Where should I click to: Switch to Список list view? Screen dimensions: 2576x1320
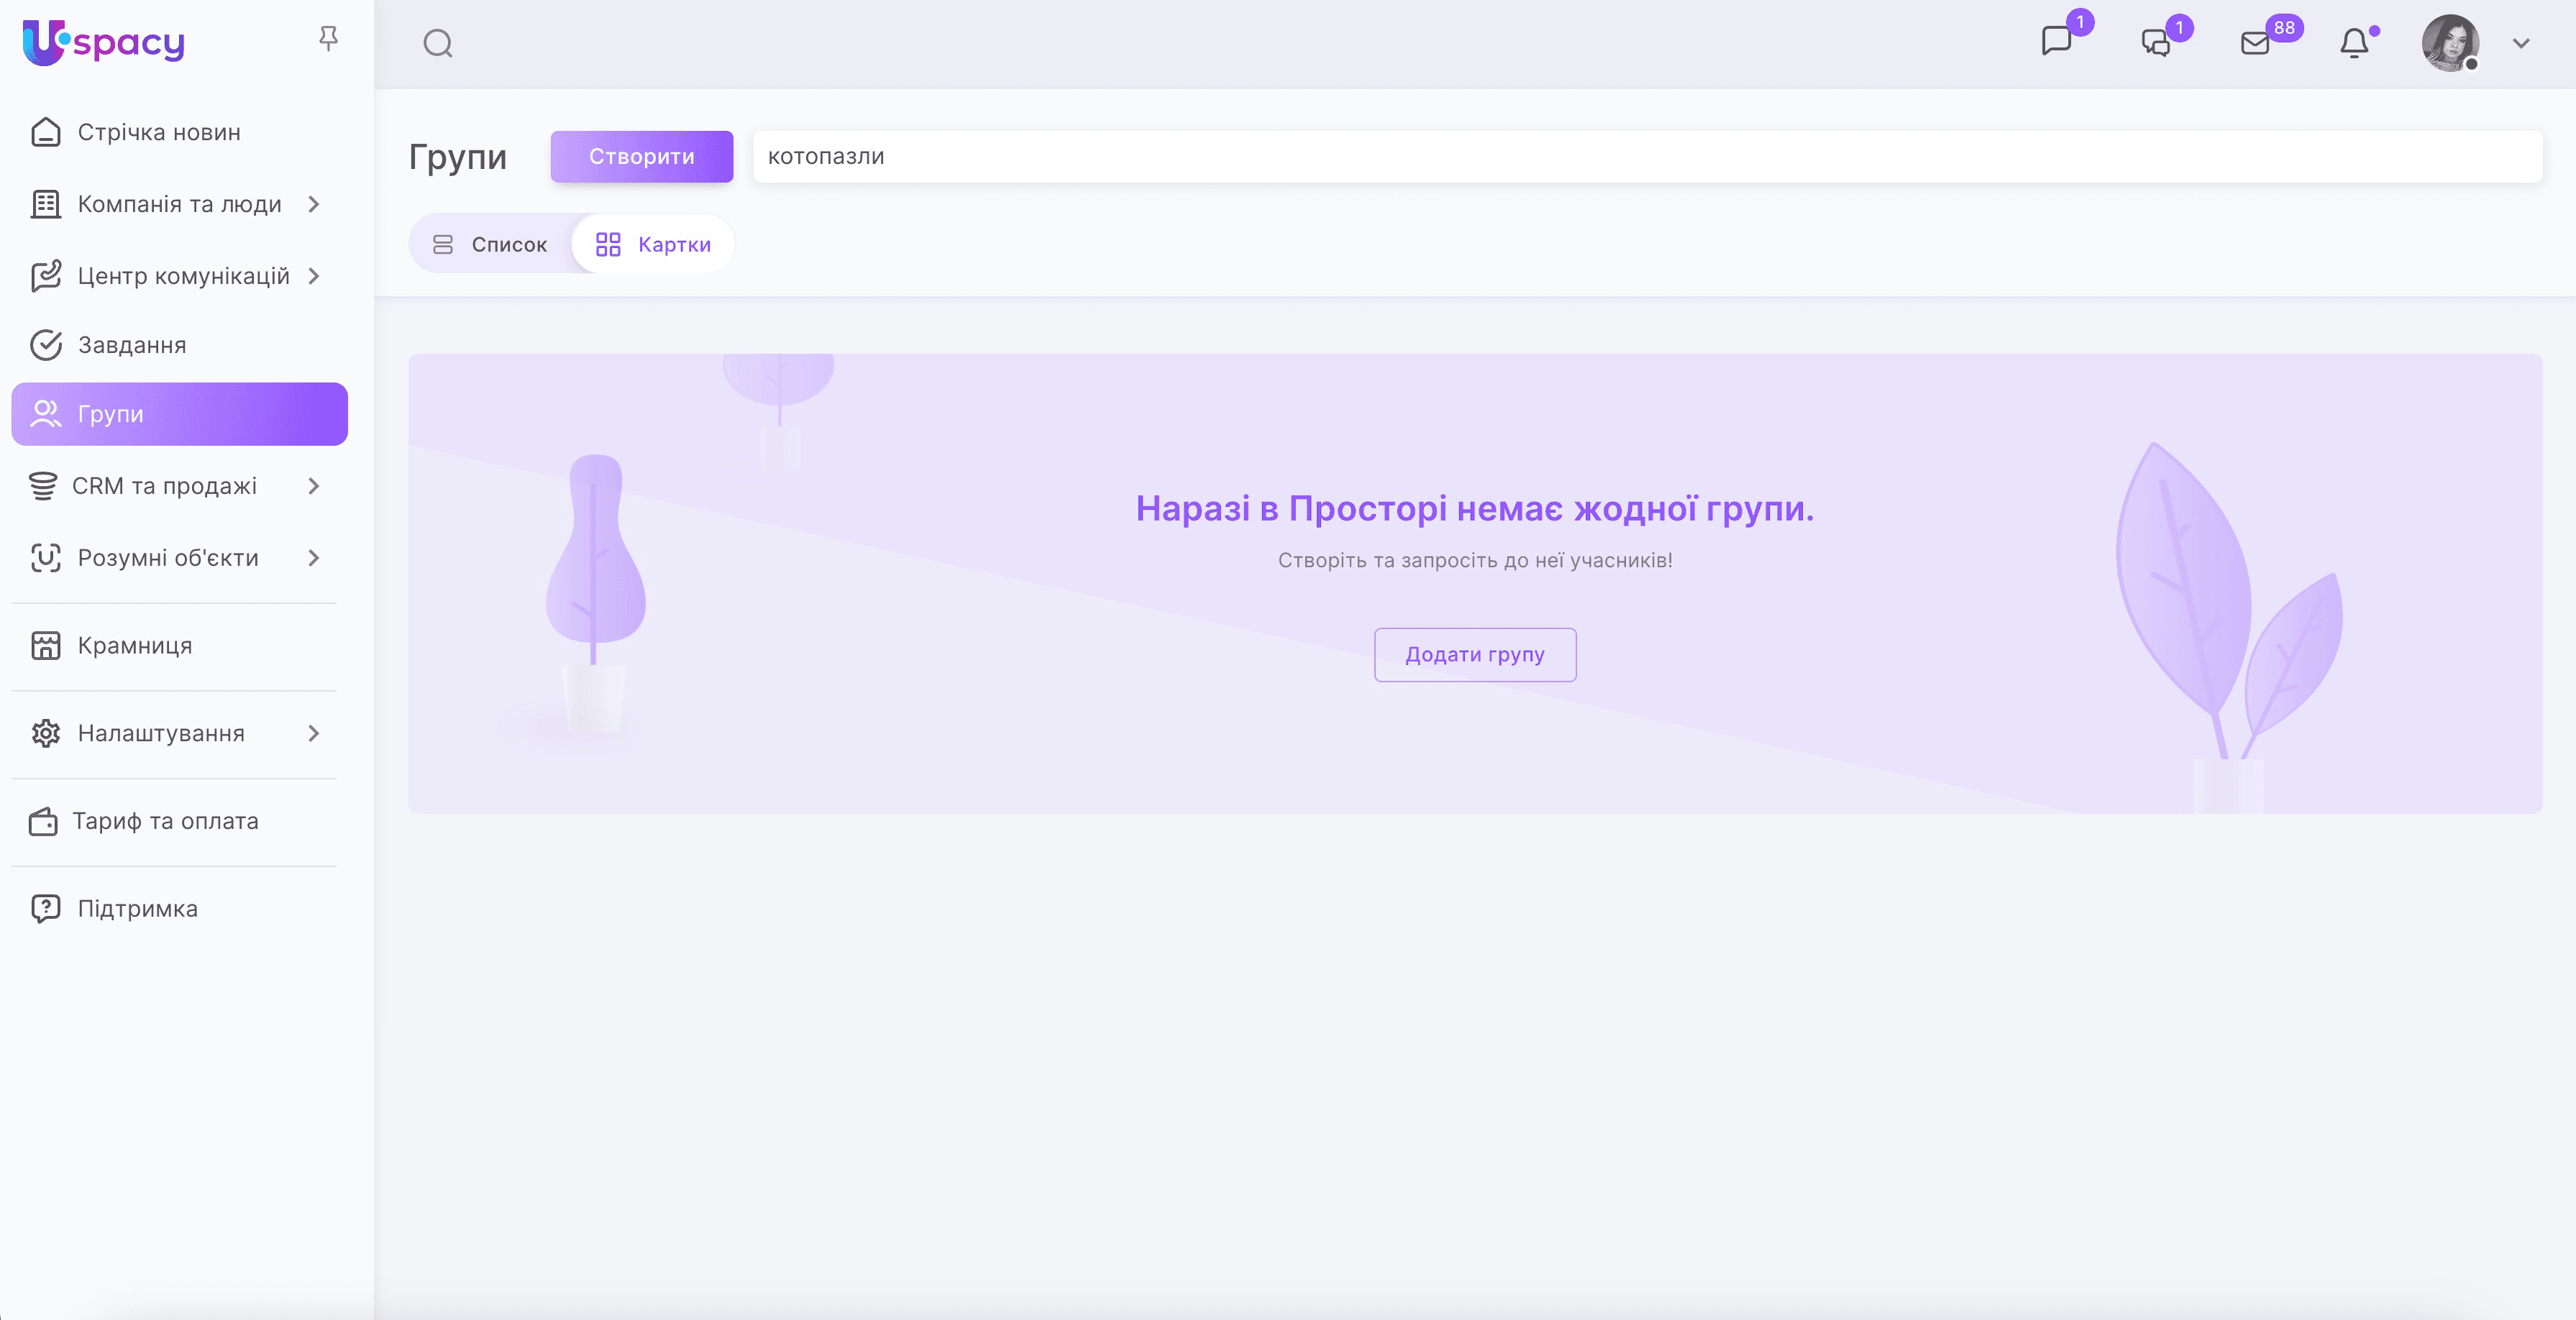pos(490,244)
